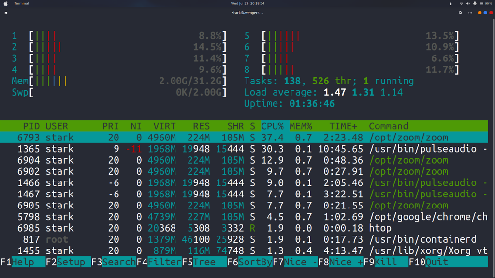Sort by the RES column header
Viewport: 495px width, 278px height.
pyautogui.click(x=202, y=126)
